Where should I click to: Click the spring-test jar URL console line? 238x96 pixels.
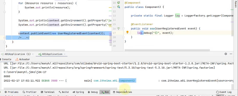(109, 68)
